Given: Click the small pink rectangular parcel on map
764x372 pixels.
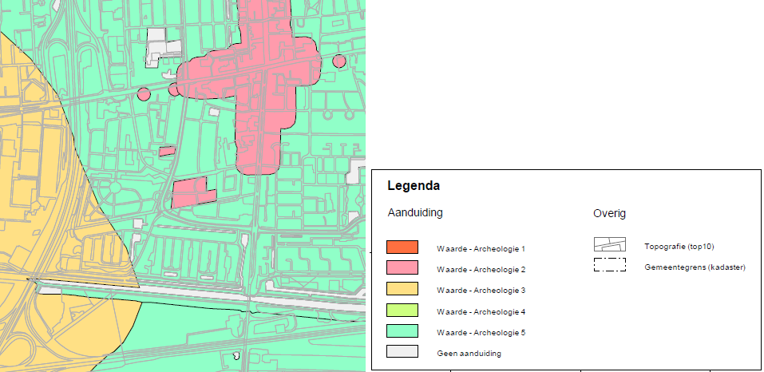Looking at the screenshot, I should (x=167, y=151).
